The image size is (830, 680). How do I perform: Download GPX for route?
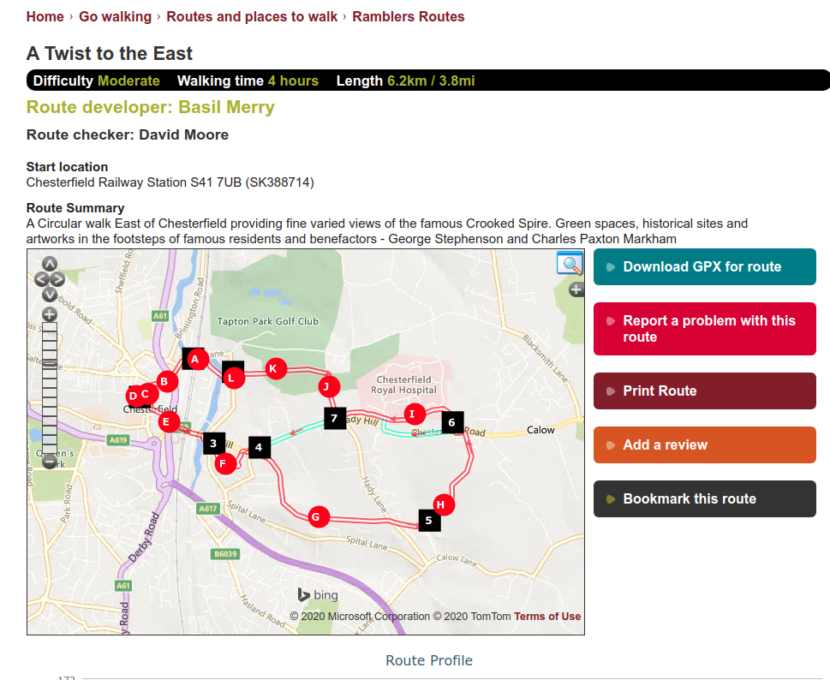[704, 266]
